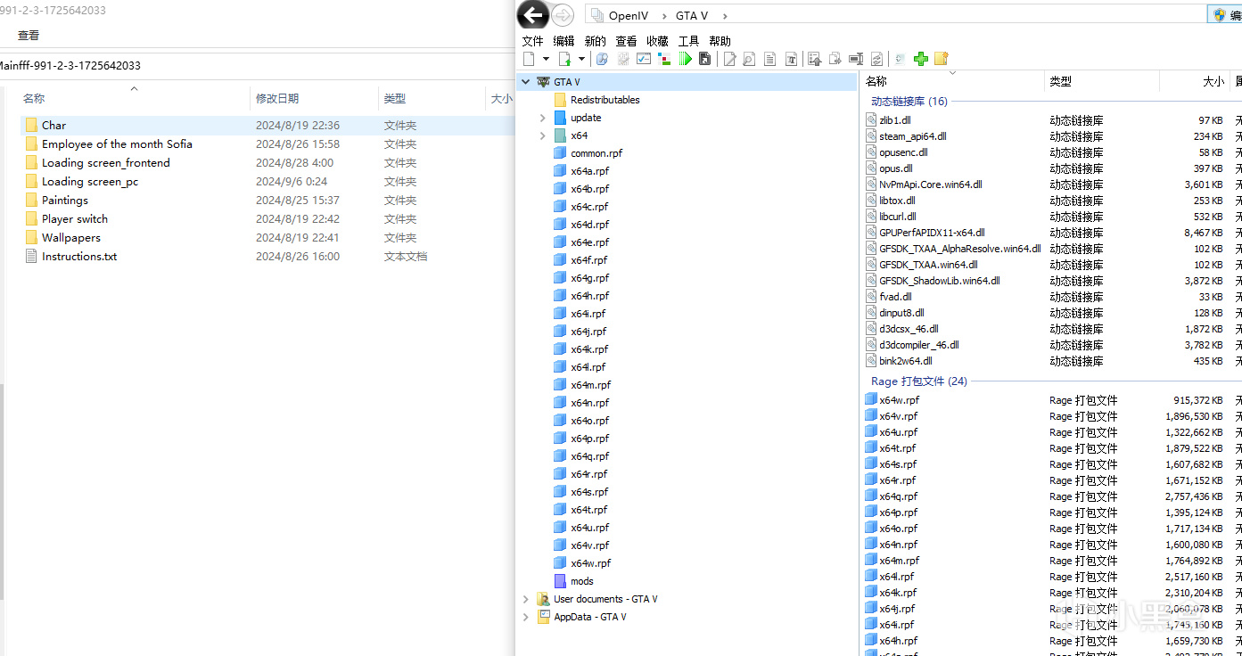
Task: Expand User documents - GTA V node
Action: point(525,599)
